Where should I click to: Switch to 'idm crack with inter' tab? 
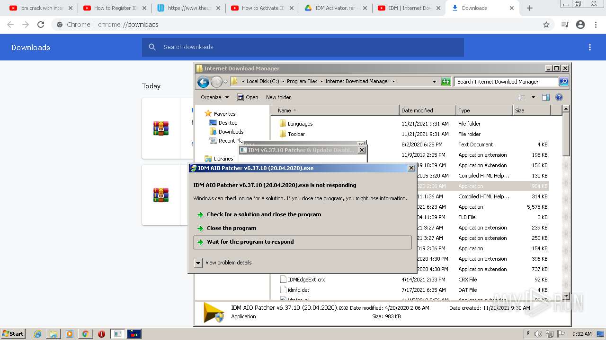tap(42, 8)
